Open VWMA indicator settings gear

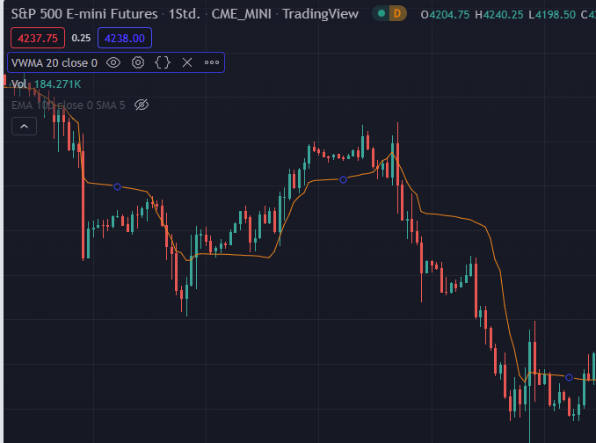click(x=138, y=62)
